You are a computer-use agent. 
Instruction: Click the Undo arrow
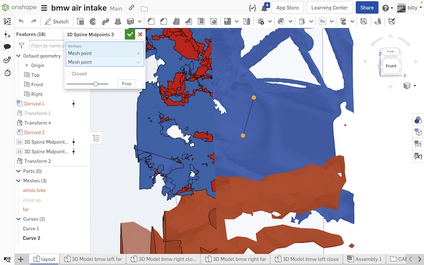[21, 21]
